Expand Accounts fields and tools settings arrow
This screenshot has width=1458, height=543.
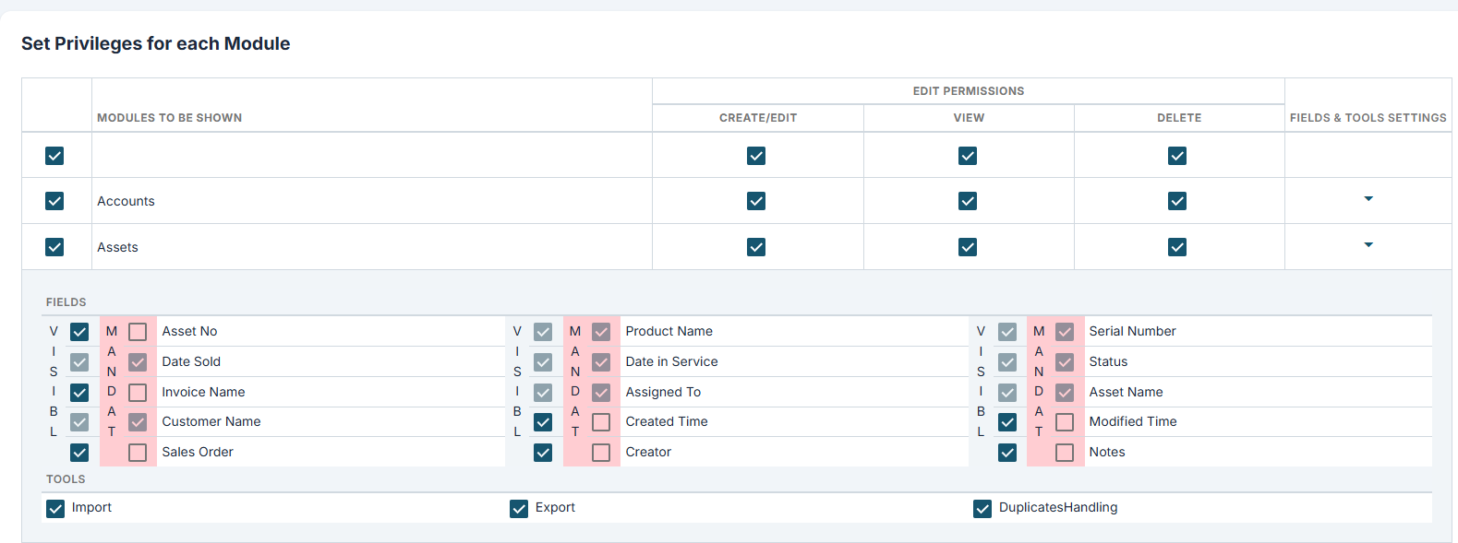click(x=1368, y=199)
